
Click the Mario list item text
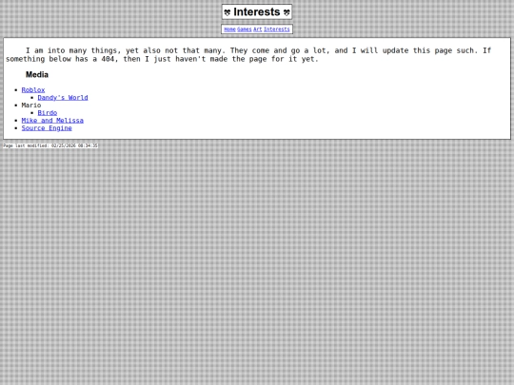tap(31, 106)
